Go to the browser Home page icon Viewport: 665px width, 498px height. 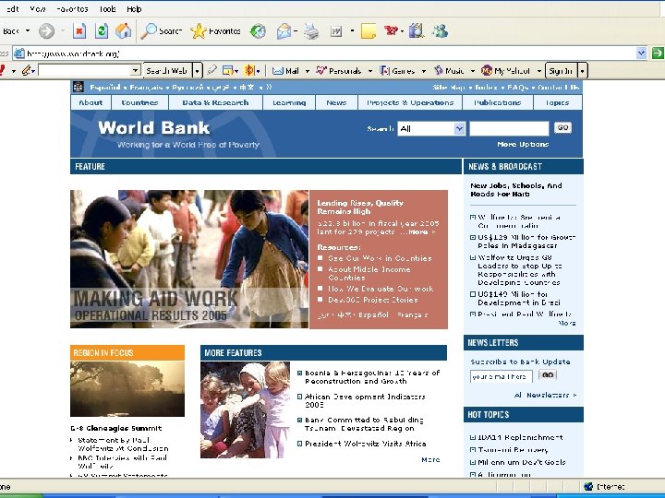click(124, 30)
